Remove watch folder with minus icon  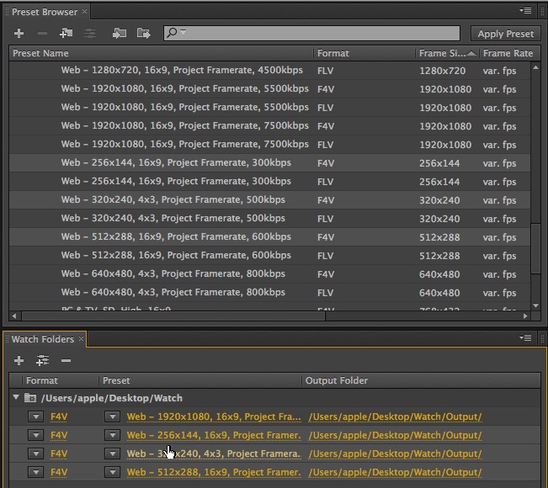[66, 360]
